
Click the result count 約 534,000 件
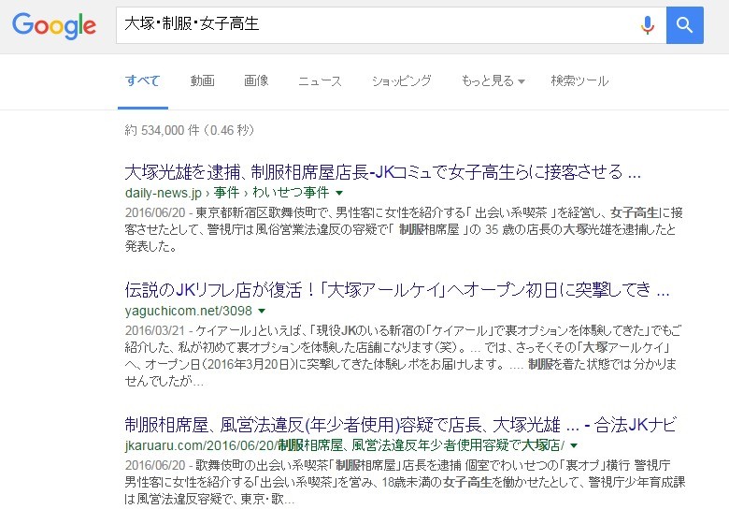coord(189,130)
